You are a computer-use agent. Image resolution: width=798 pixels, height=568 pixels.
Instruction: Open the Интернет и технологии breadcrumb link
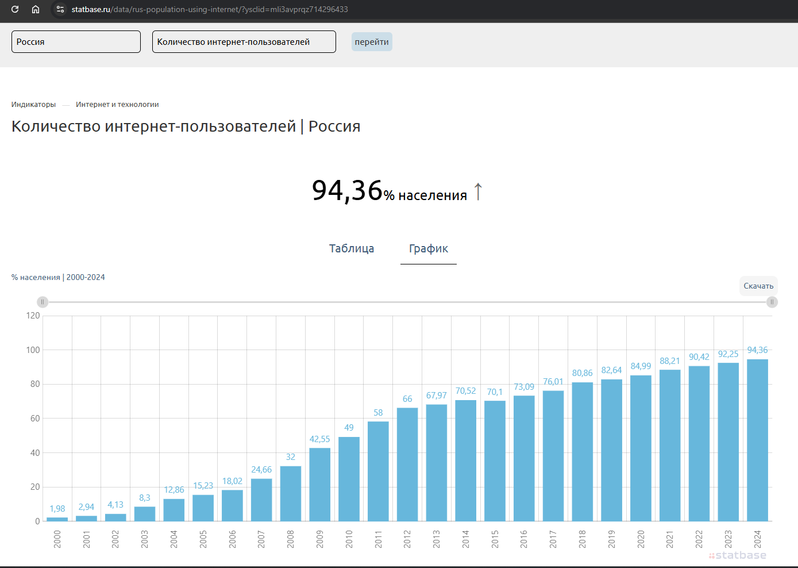tap(117, 105)
